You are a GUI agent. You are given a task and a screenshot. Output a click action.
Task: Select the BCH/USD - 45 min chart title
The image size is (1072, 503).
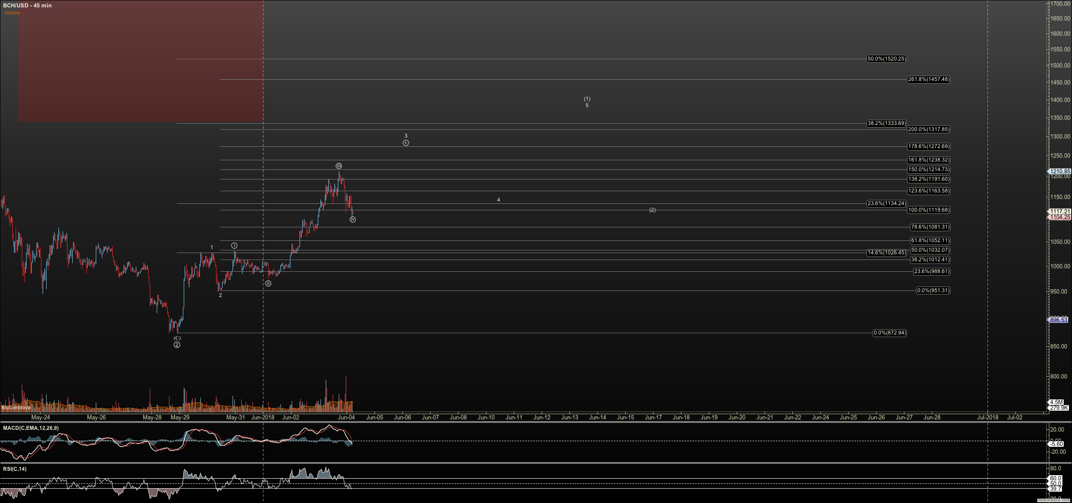click(x=27, y=6)
